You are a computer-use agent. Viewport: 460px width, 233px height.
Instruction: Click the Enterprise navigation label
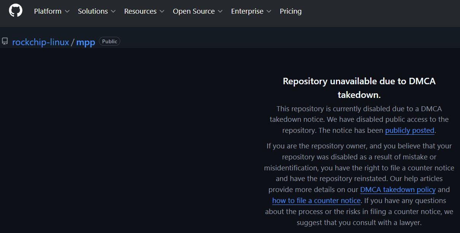coord(247,11)
